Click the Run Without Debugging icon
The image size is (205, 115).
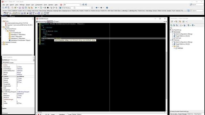pos(41,8)
